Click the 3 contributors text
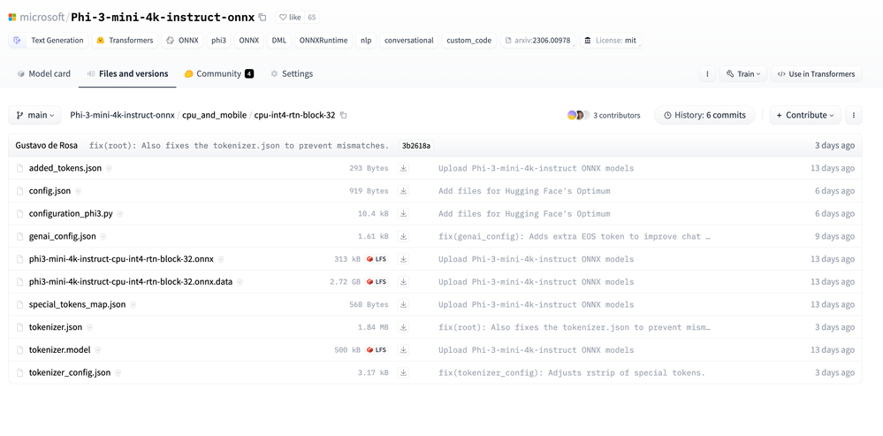 click(617, 116)
